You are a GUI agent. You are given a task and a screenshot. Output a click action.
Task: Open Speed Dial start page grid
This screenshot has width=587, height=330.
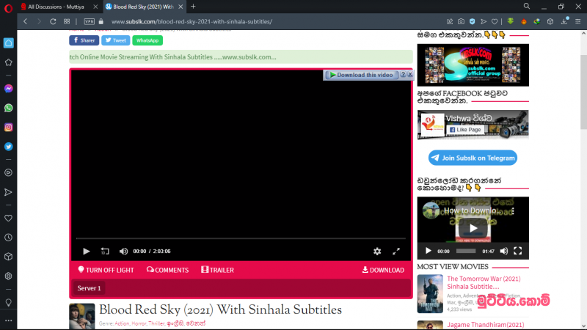(x=67, y=22)
